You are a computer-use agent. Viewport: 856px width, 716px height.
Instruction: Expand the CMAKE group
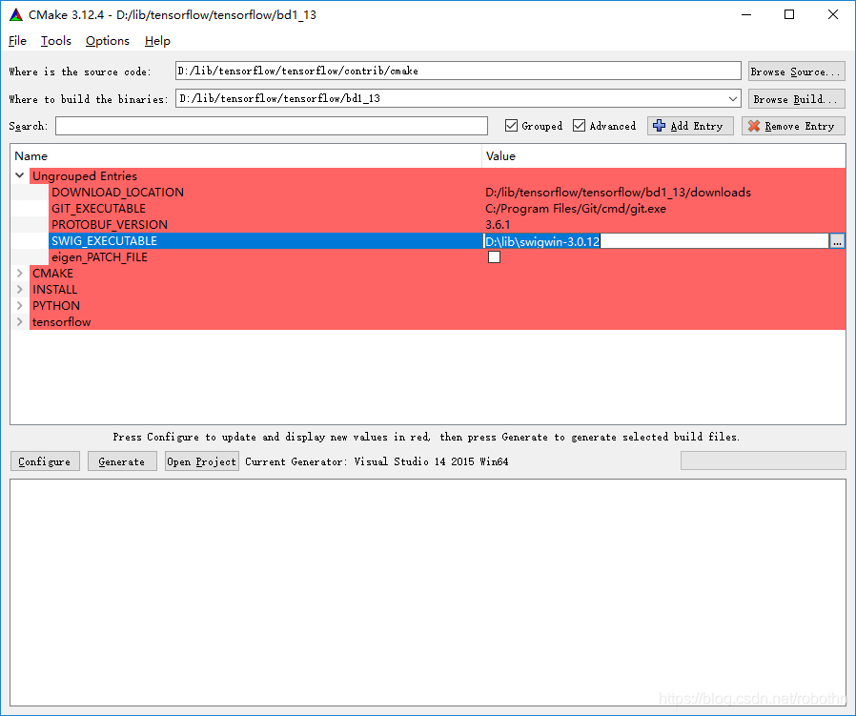pos(20,273)
